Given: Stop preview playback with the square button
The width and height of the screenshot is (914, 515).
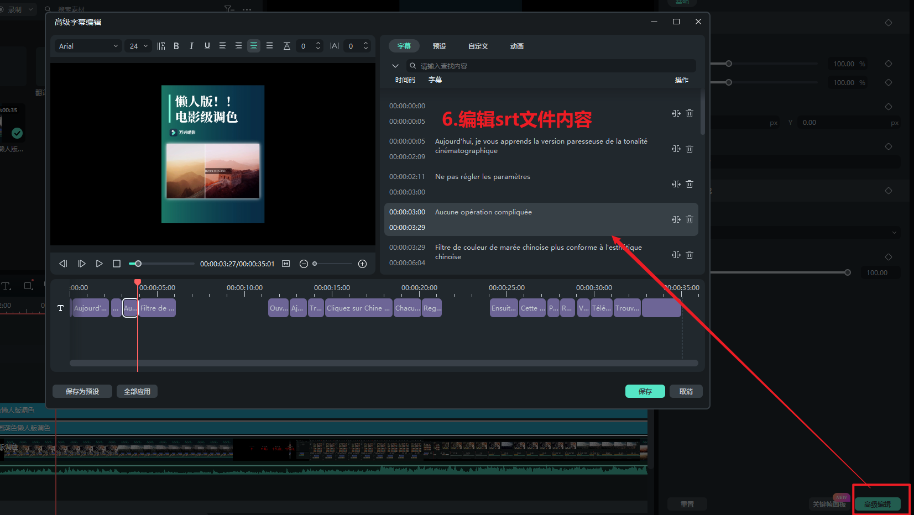Looking at the screenshot, I should point(117,264).
